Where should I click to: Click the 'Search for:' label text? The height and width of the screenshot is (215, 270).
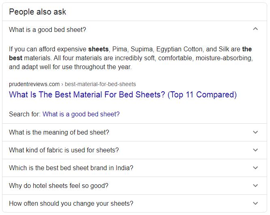tap(25, 114)
